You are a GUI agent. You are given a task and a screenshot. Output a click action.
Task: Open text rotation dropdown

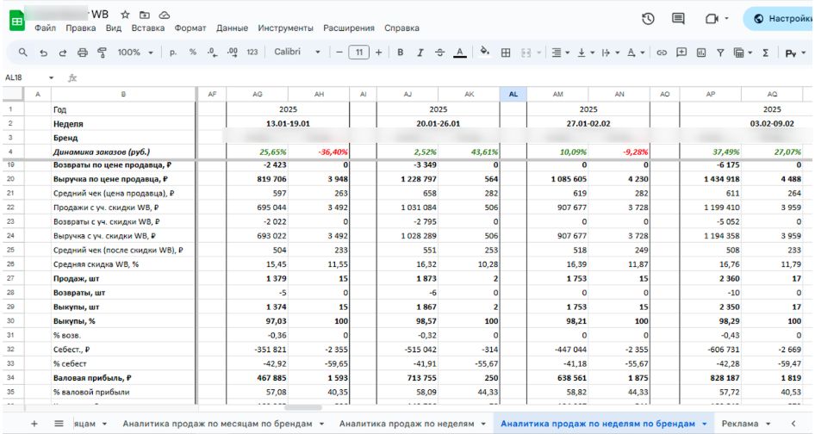point(635,52)
